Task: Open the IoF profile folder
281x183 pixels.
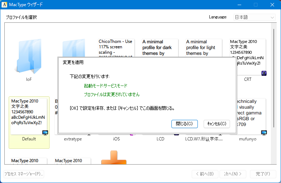Action: pyautogui.click(x=29, y=56)
